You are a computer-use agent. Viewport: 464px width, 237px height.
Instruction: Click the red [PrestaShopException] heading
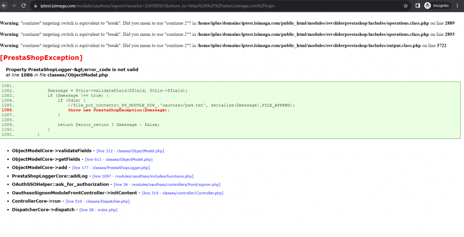click(x=41, y=58)
